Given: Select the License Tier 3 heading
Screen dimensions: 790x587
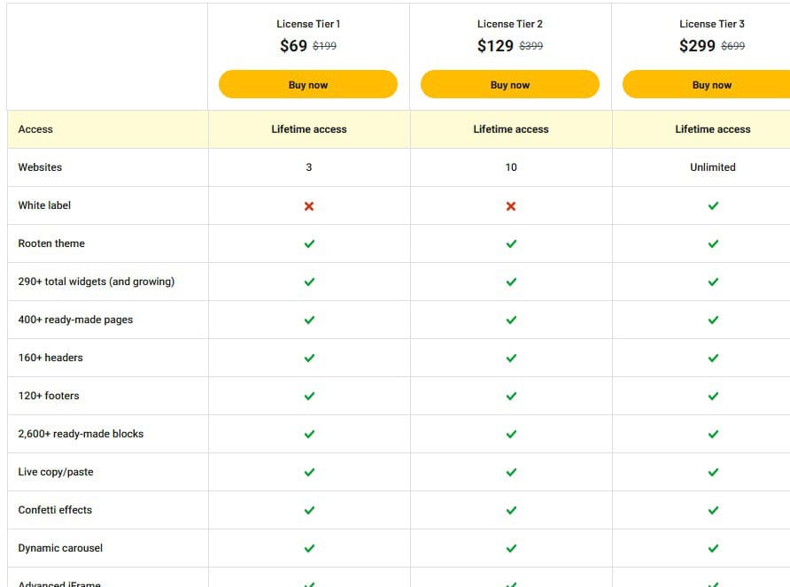Looking at the screenshot, I should pos(712,24).
